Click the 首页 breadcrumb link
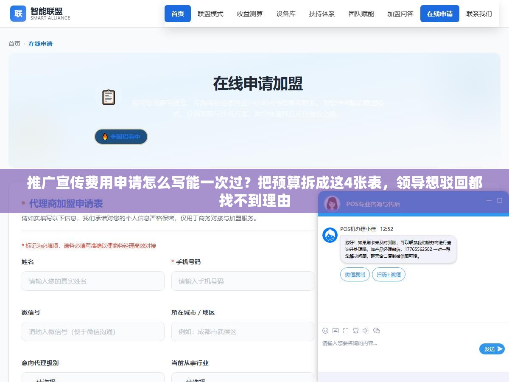509x382 pixels. click(14, 44)
